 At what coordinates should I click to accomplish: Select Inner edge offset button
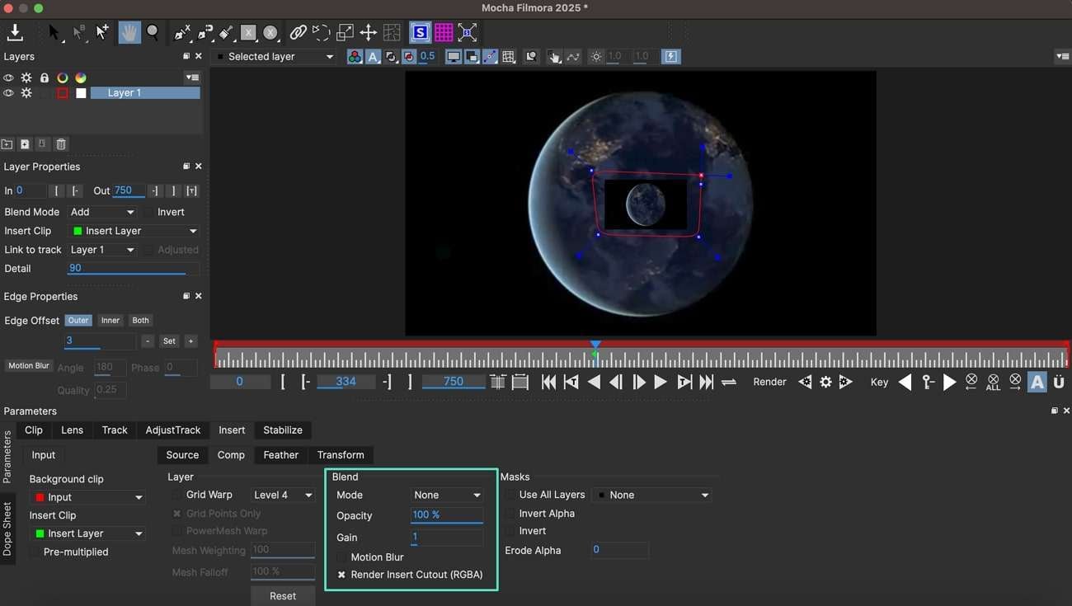[110, 321]
